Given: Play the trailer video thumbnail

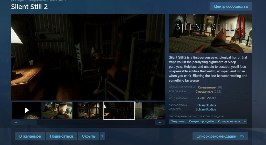Looking at the screenshot, I should tap(27, 110).
